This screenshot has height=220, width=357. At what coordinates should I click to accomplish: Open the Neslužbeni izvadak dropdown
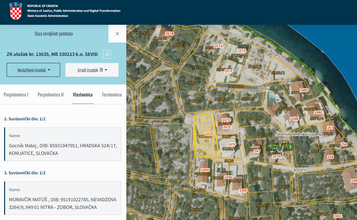click(33, 70)
